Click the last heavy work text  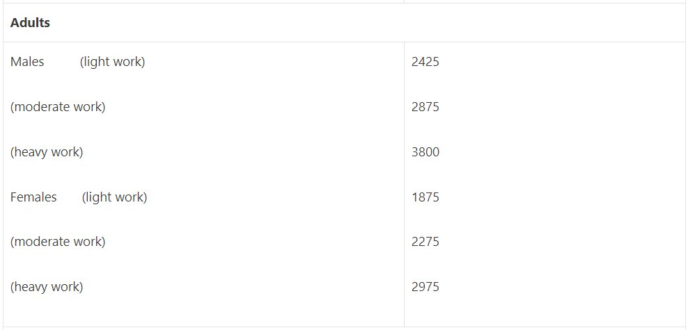click(47, 286)
